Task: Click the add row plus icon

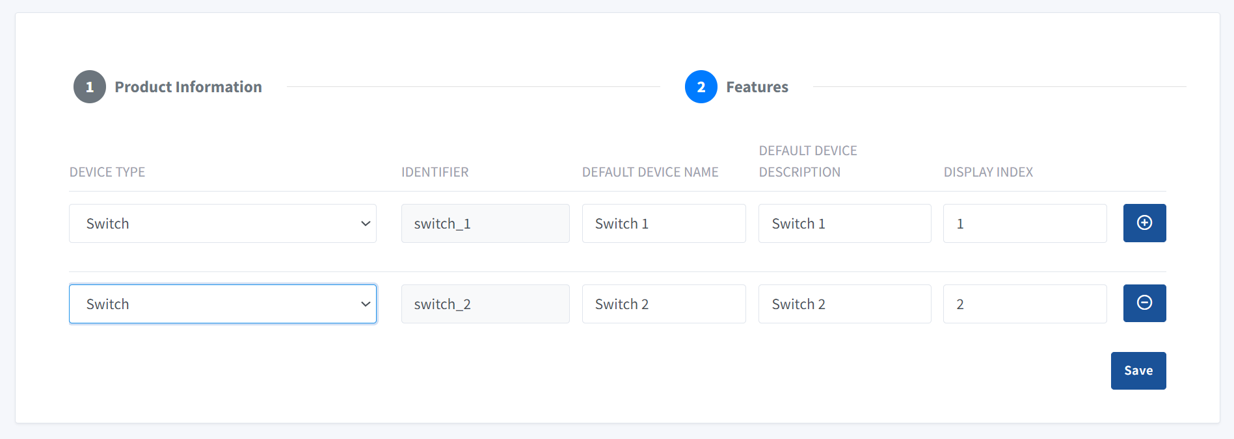Action: [1144, 223]
